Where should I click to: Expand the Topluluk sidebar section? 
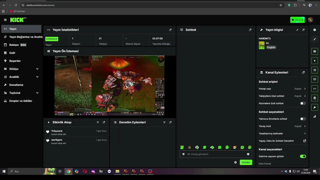21,93
